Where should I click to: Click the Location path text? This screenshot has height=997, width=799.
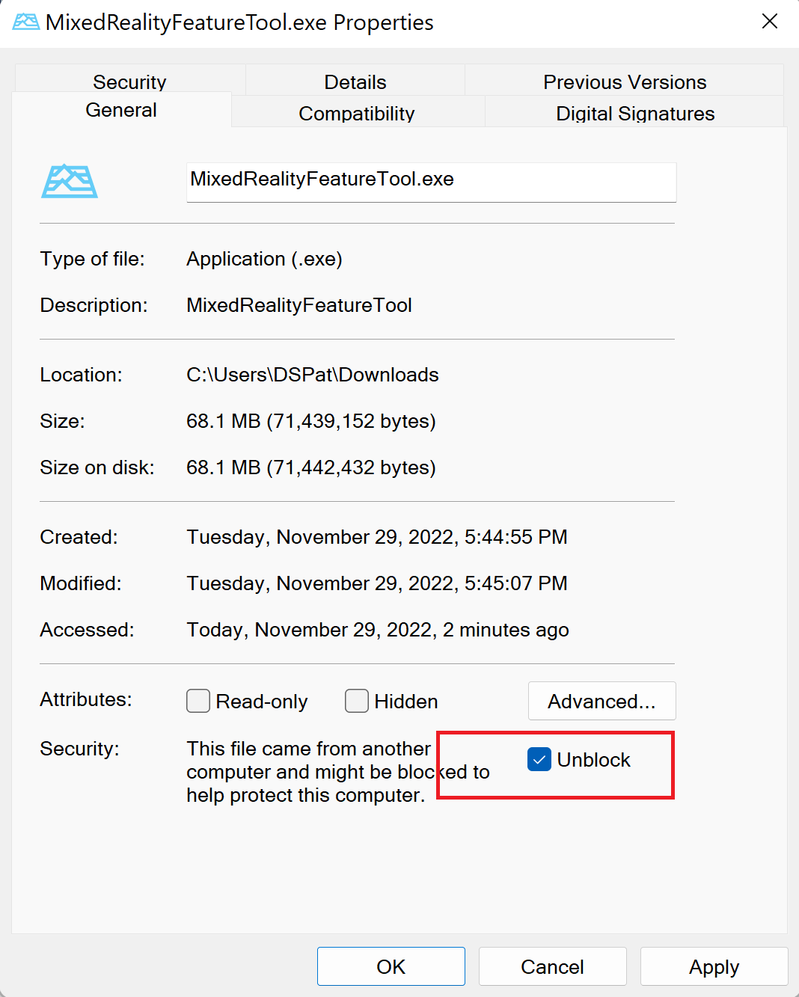coord(312,375)
